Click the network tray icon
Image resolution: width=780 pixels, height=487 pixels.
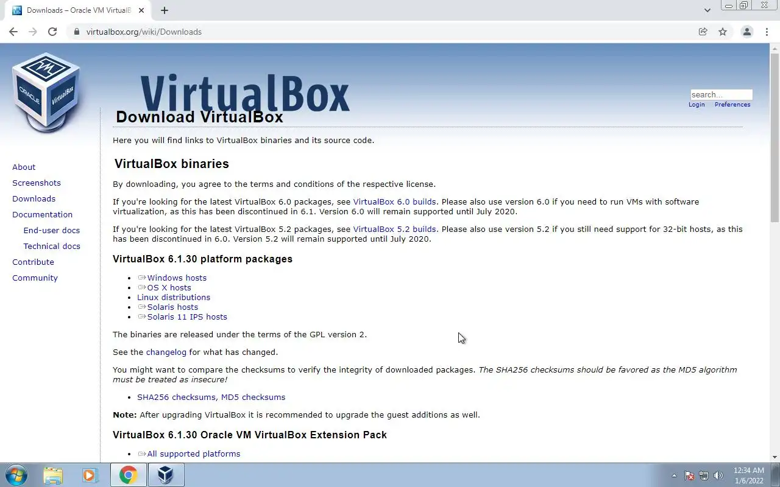pos(704,475)
